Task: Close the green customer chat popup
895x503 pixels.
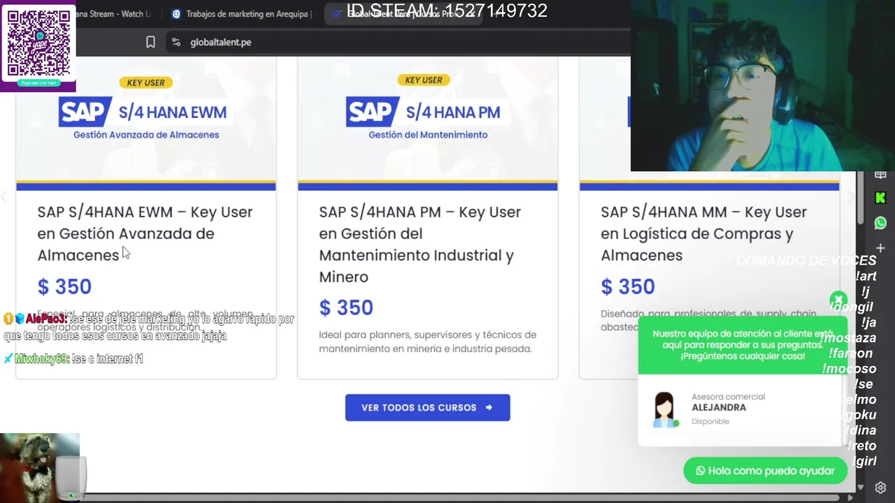Action: point(838,300)
